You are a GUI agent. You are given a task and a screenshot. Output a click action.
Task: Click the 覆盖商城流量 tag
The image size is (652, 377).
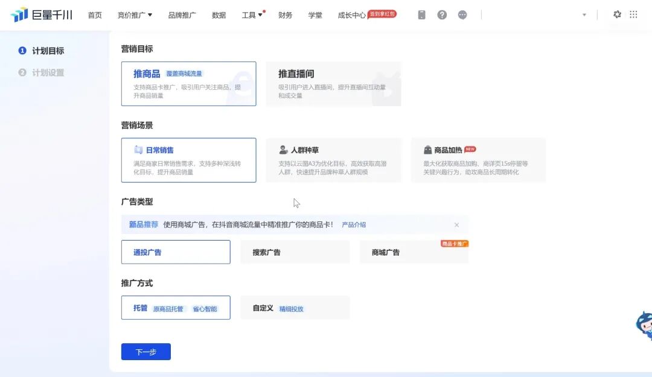(x=184, y=74)
